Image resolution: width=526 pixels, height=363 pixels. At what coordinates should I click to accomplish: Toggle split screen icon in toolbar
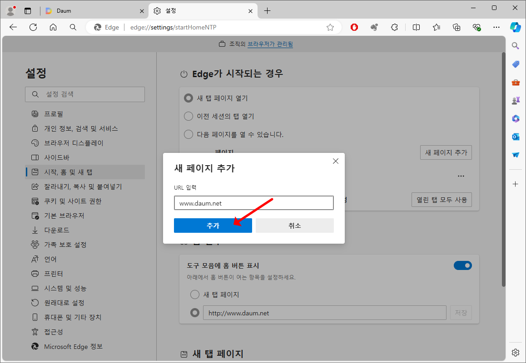tap(417, 27)
